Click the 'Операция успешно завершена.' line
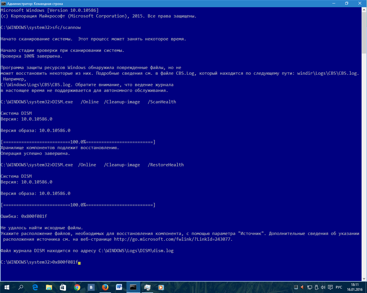This screenshot has height=293, width=367. pyautogui.click(x=35, y=153)
